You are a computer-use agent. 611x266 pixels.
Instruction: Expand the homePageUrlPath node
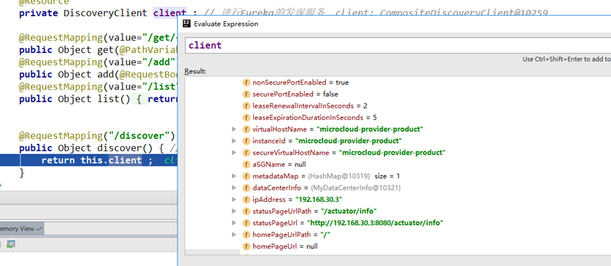[234, 234]
